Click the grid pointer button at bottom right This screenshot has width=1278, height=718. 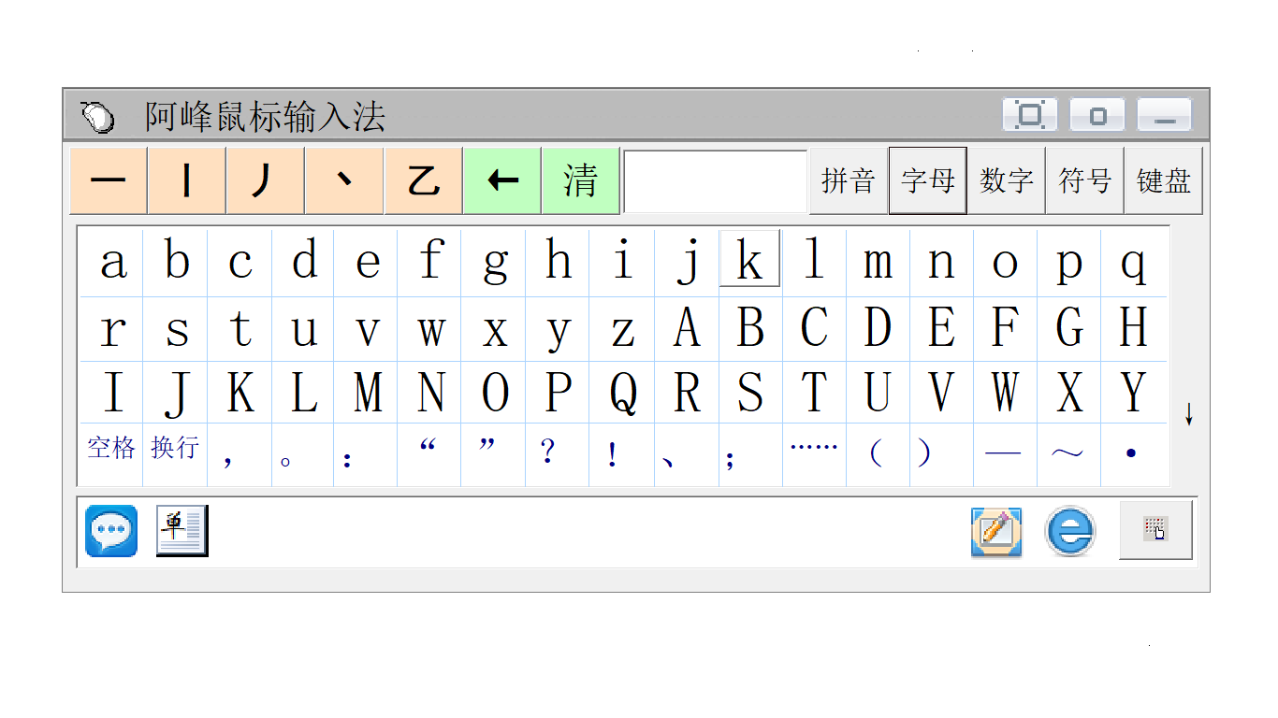(1156, 530)
